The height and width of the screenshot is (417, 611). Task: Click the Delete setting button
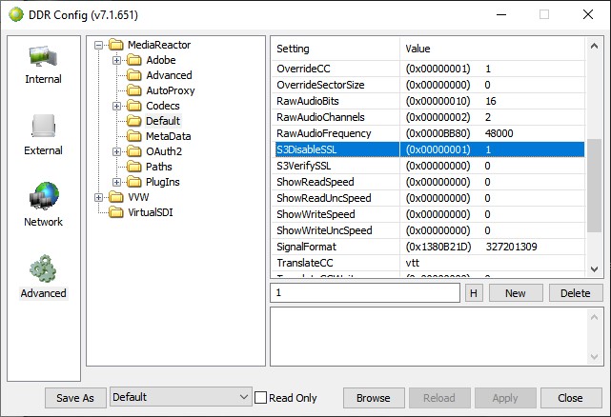point(576,293)
